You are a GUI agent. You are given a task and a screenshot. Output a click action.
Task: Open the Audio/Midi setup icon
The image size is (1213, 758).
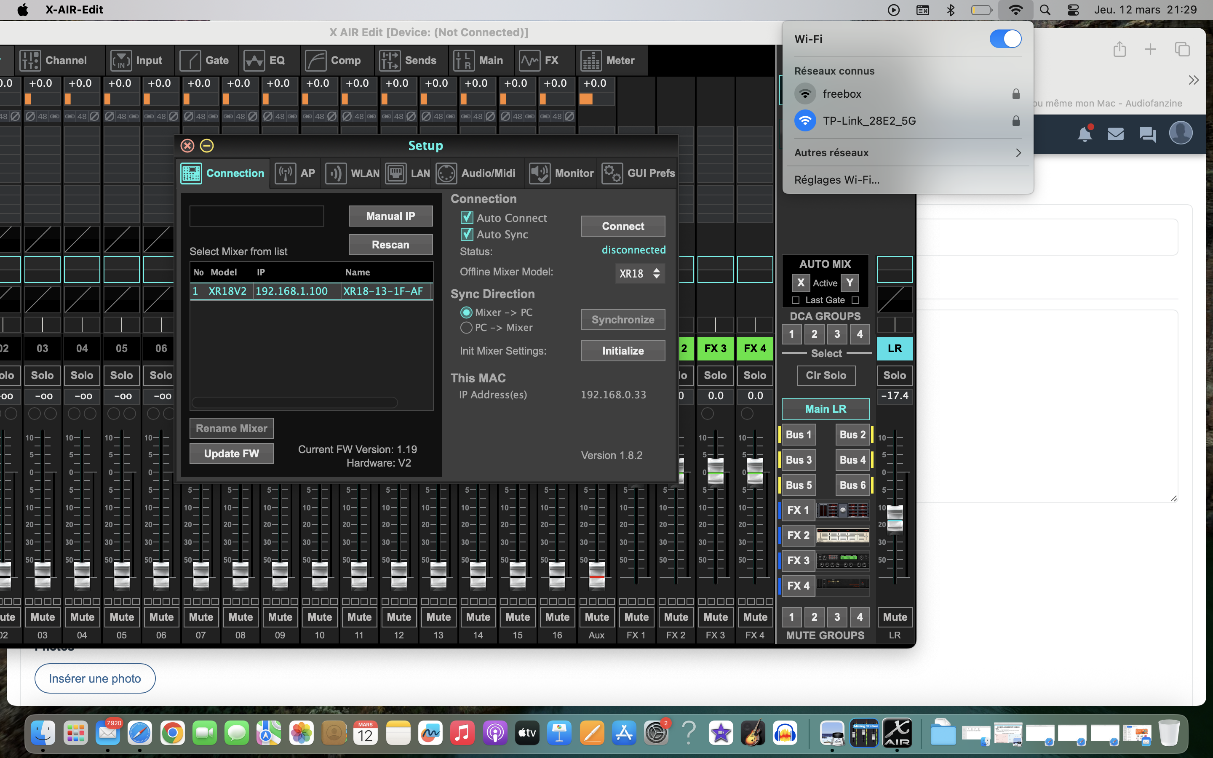click(x=446, y=173)
